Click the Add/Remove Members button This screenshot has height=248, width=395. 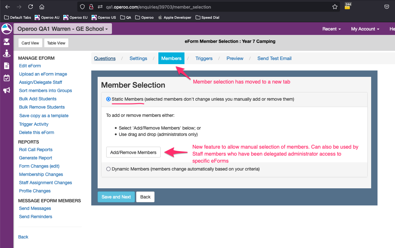coord(133,152)
